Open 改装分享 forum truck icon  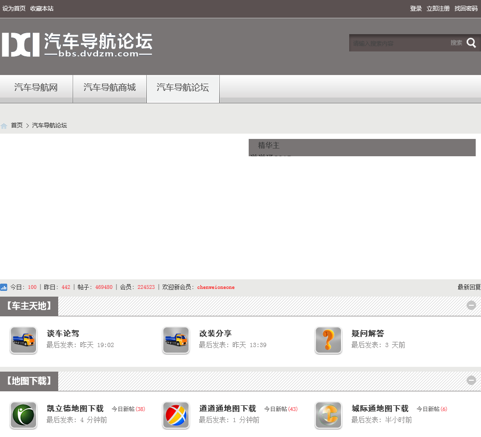(x=176, y=340)
